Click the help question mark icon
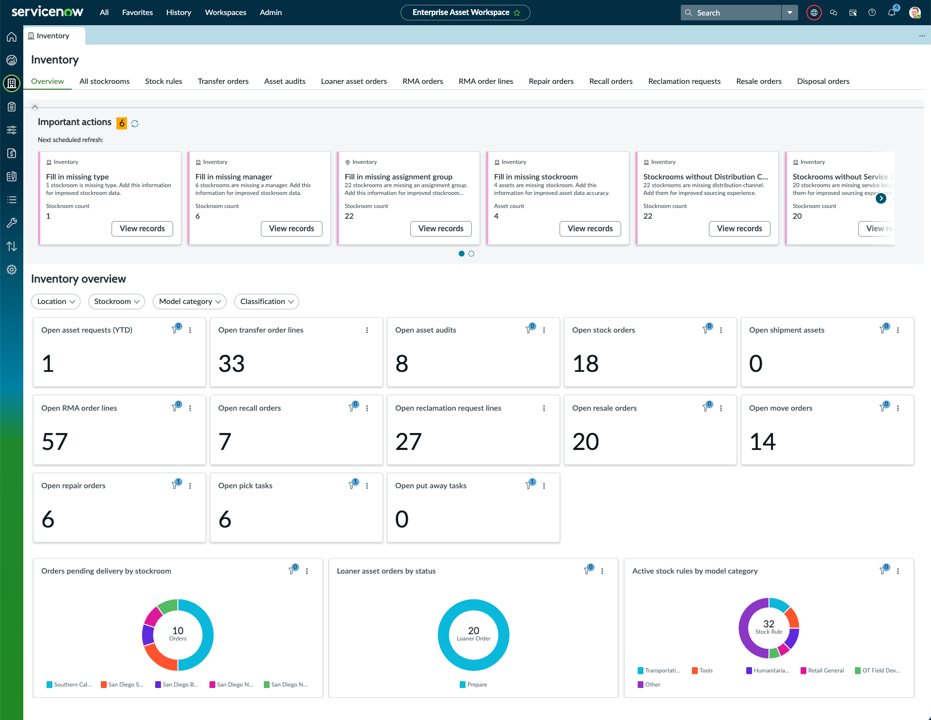Viewport: 931px width, 720px height. tap(872, 13)
